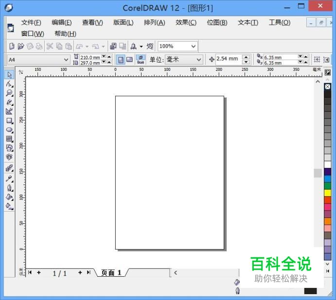This screenshot has height=300, width=336.
Task: Open the 文件(F) menu
Action: pos(31,22)
